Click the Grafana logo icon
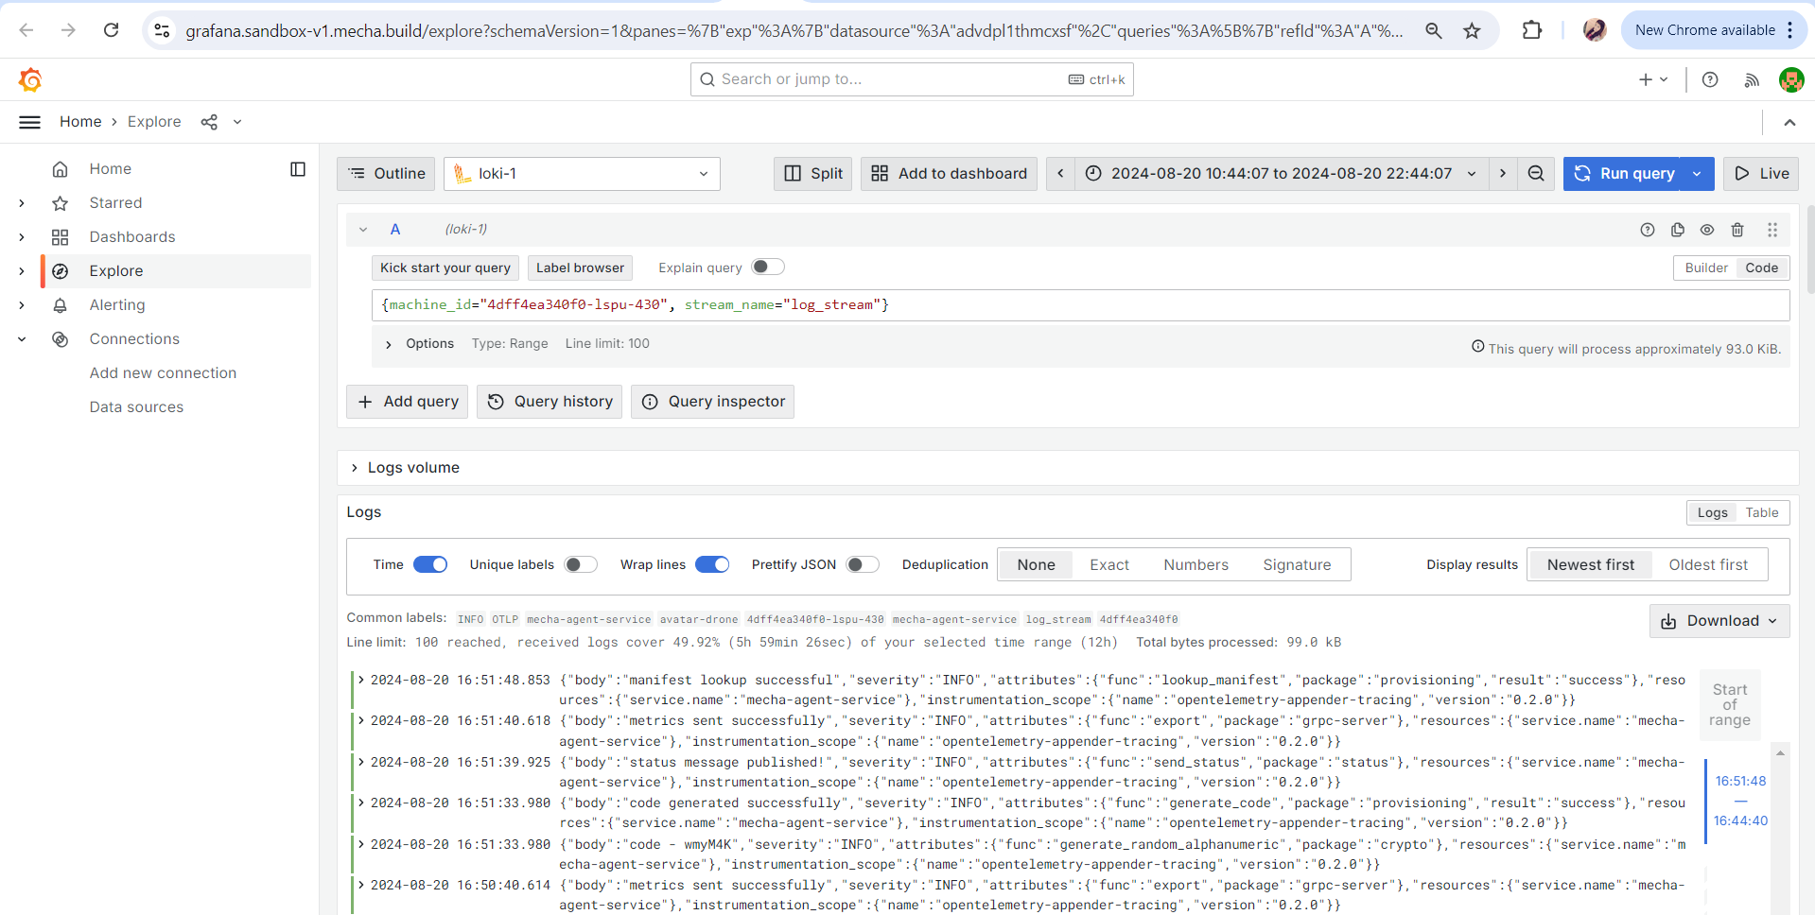 pyautogui.click(x=30, y=80)
